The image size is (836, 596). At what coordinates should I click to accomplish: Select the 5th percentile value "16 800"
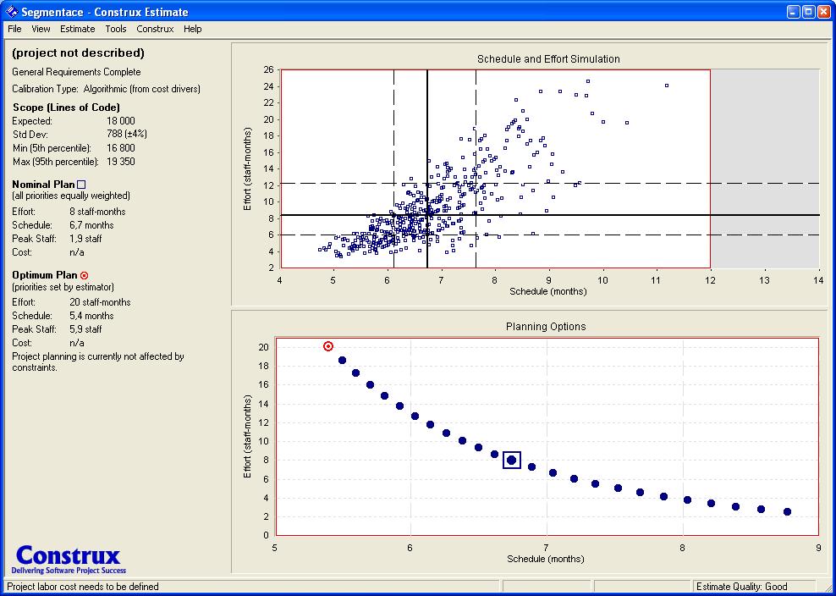coord(121,148)
